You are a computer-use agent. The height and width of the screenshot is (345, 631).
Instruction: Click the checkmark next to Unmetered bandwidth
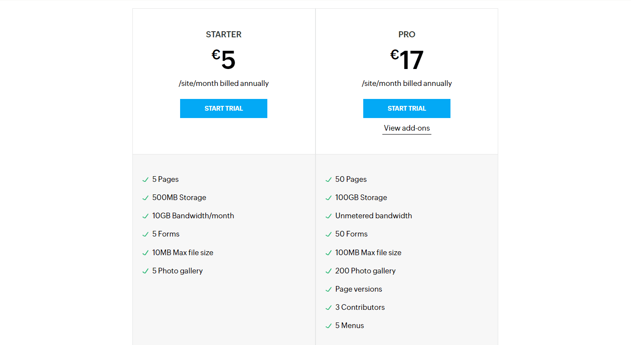click(x=329, y=216)
